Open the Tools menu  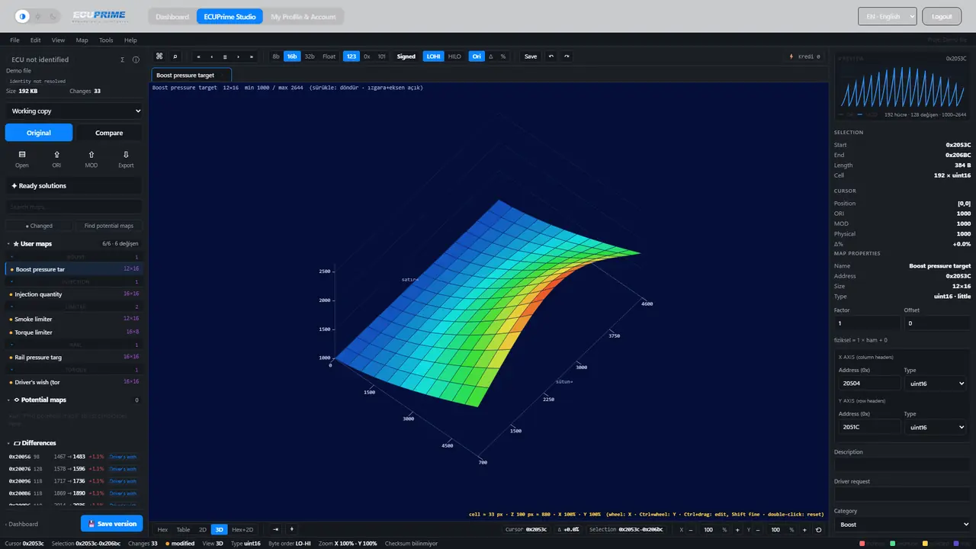tap(106, 40)
